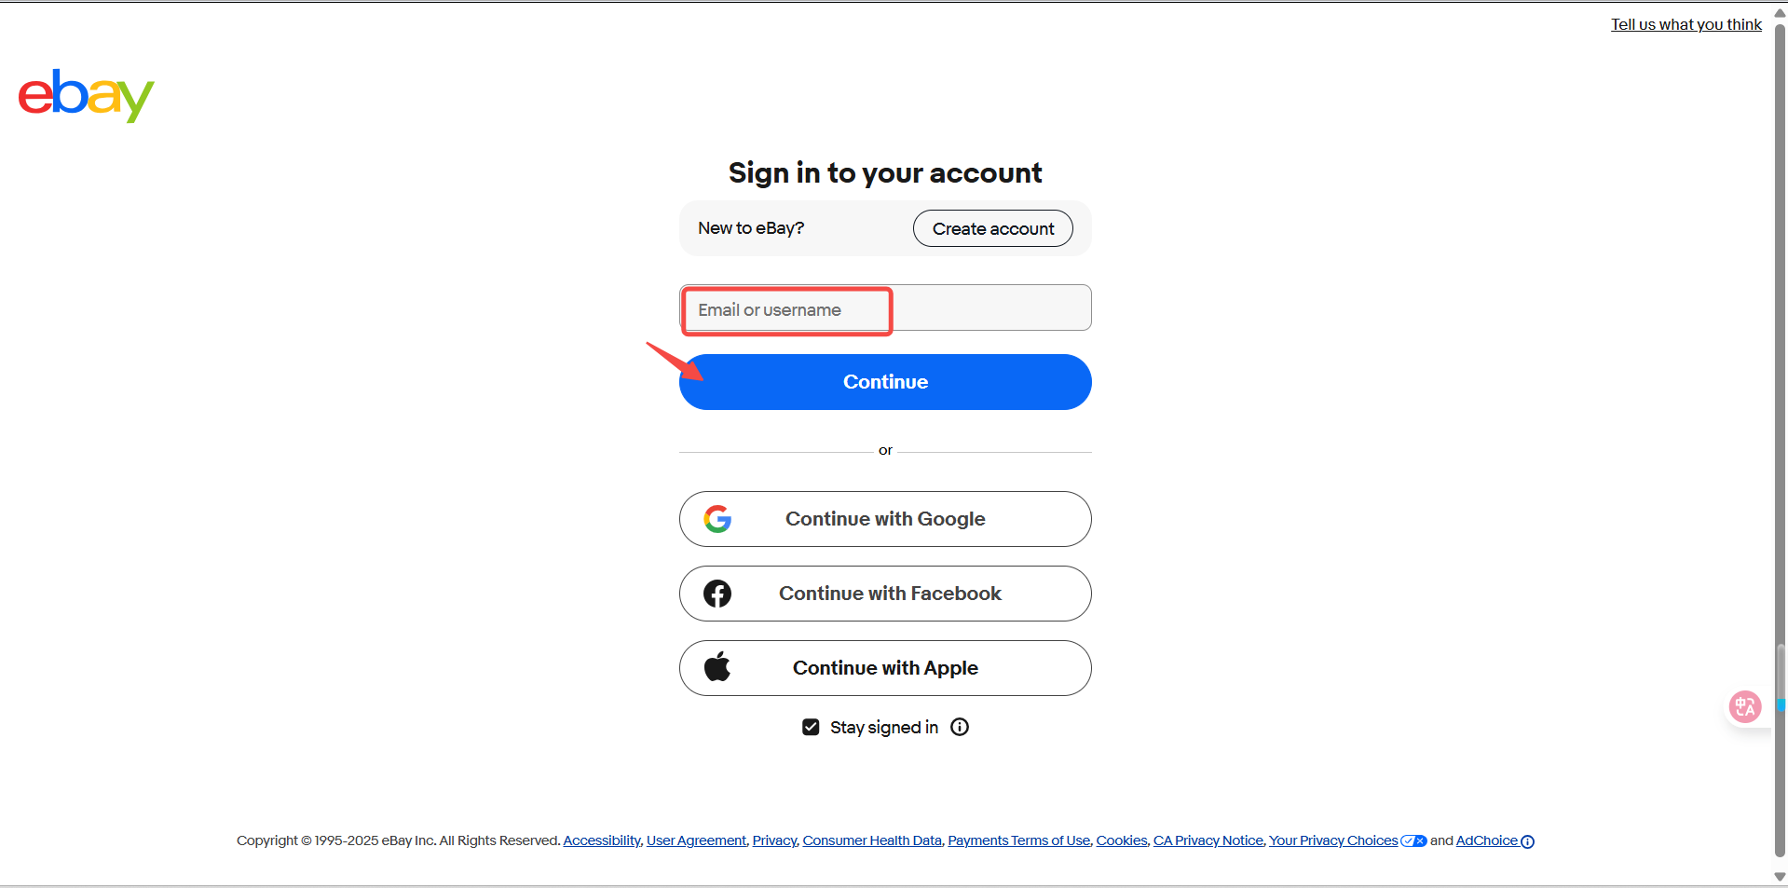This screenshot has height=888, width=1788.
Task: Click the Create account button
Action: tap(992, 228)
